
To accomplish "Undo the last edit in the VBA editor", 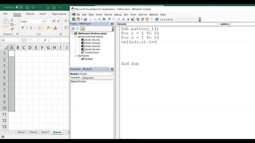I will (109, 19).
